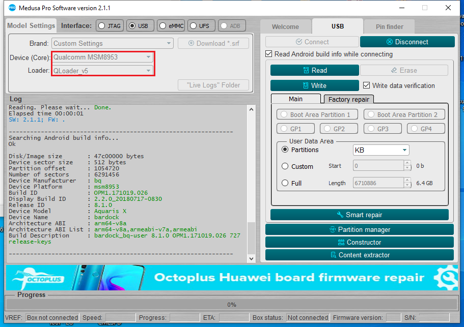Viewport: 464px width, 327px height.
Task: Click the Download .srf circle icon
Action: (x=191, y=43)
